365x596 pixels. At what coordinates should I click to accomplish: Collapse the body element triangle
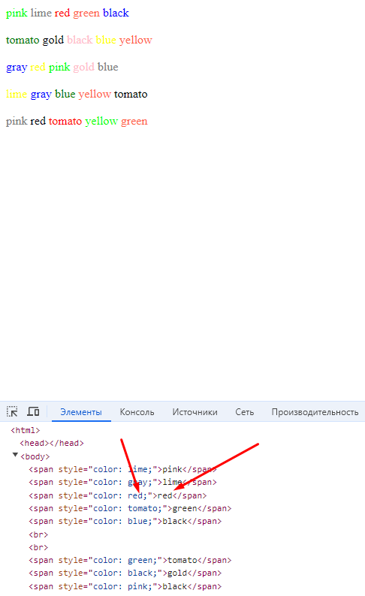tap(15, 455)
